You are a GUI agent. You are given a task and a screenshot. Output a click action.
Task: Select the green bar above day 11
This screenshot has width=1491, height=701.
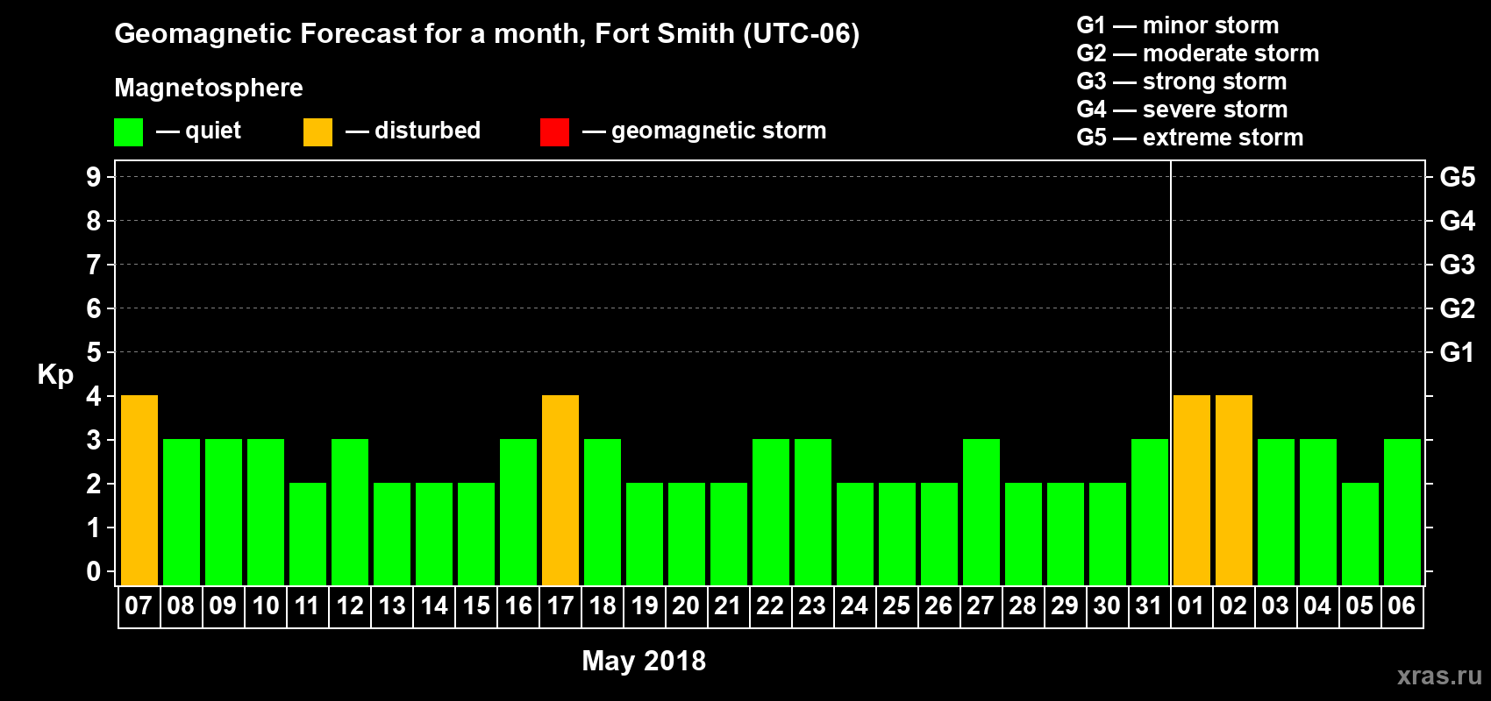click(x=308, y=535)
